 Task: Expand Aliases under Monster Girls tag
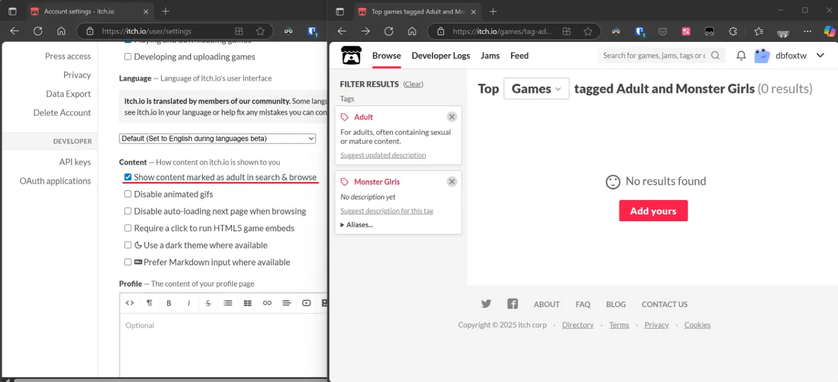click(356, 225)
